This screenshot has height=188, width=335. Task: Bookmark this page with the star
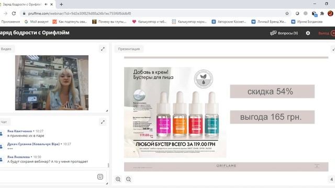(287, 14)
